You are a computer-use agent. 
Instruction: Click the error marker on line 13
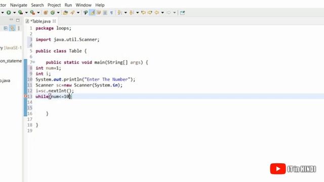pyautogui.click(x=25, y=96)
